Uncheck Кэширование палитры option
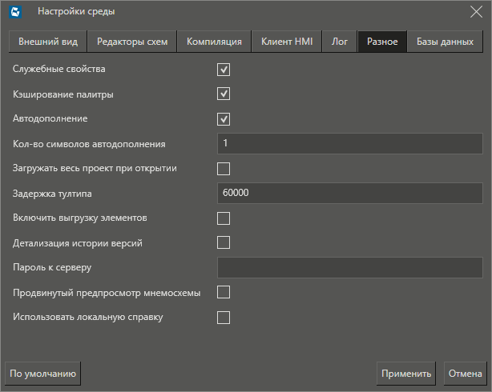Viewport: 492px width, 392px height. (224, 94)
